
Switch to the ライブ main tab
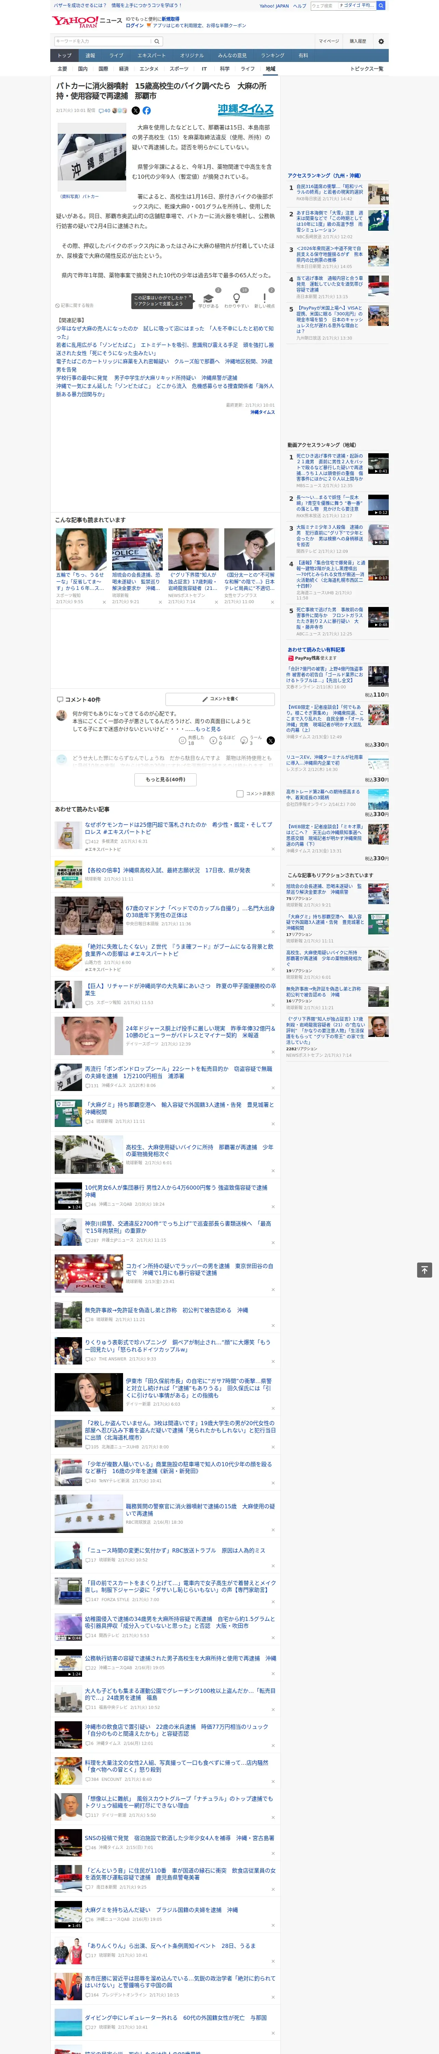pos(116,56)
